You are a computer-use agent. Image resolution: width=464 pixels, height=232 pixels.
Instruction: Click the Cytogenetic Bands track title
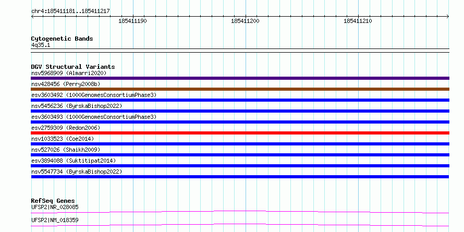click(x=62, y=39)
